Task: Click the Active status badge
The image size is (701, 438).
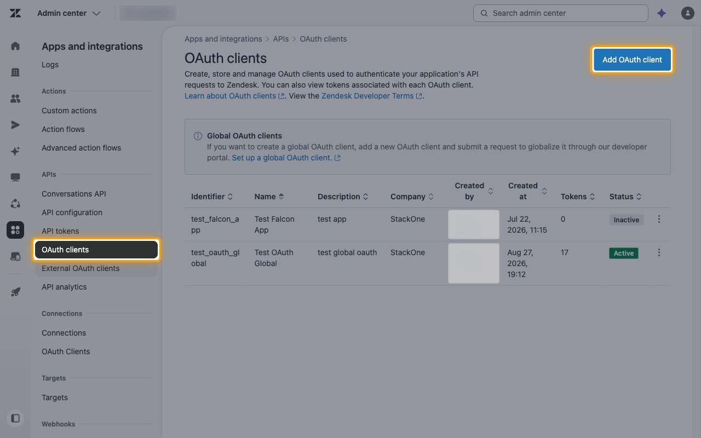Action: (624, 253)
